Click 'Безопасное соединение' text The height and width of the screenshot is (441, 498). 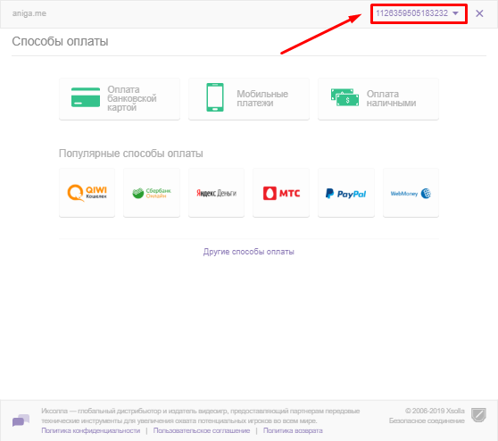coord(427,420)
